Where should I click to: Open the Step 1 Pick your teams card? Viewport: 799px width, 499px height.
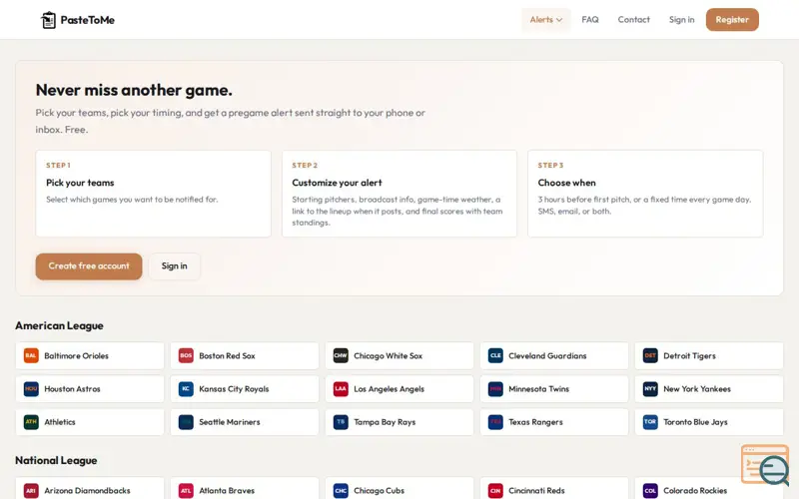153,194
